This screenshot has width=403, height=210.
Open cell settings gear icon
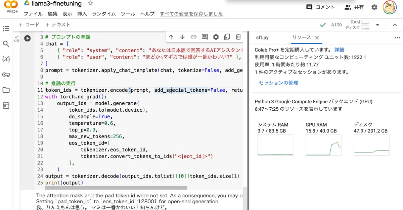pyautogui.click(x=216, y=37)
